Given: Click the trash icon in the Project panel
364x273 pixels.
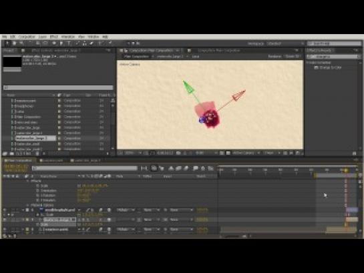Looking at the screenshot, I should click(37, 154).
